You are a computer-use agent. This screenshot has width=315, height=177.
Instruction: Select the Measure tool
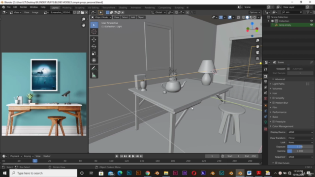coord(94,75)
